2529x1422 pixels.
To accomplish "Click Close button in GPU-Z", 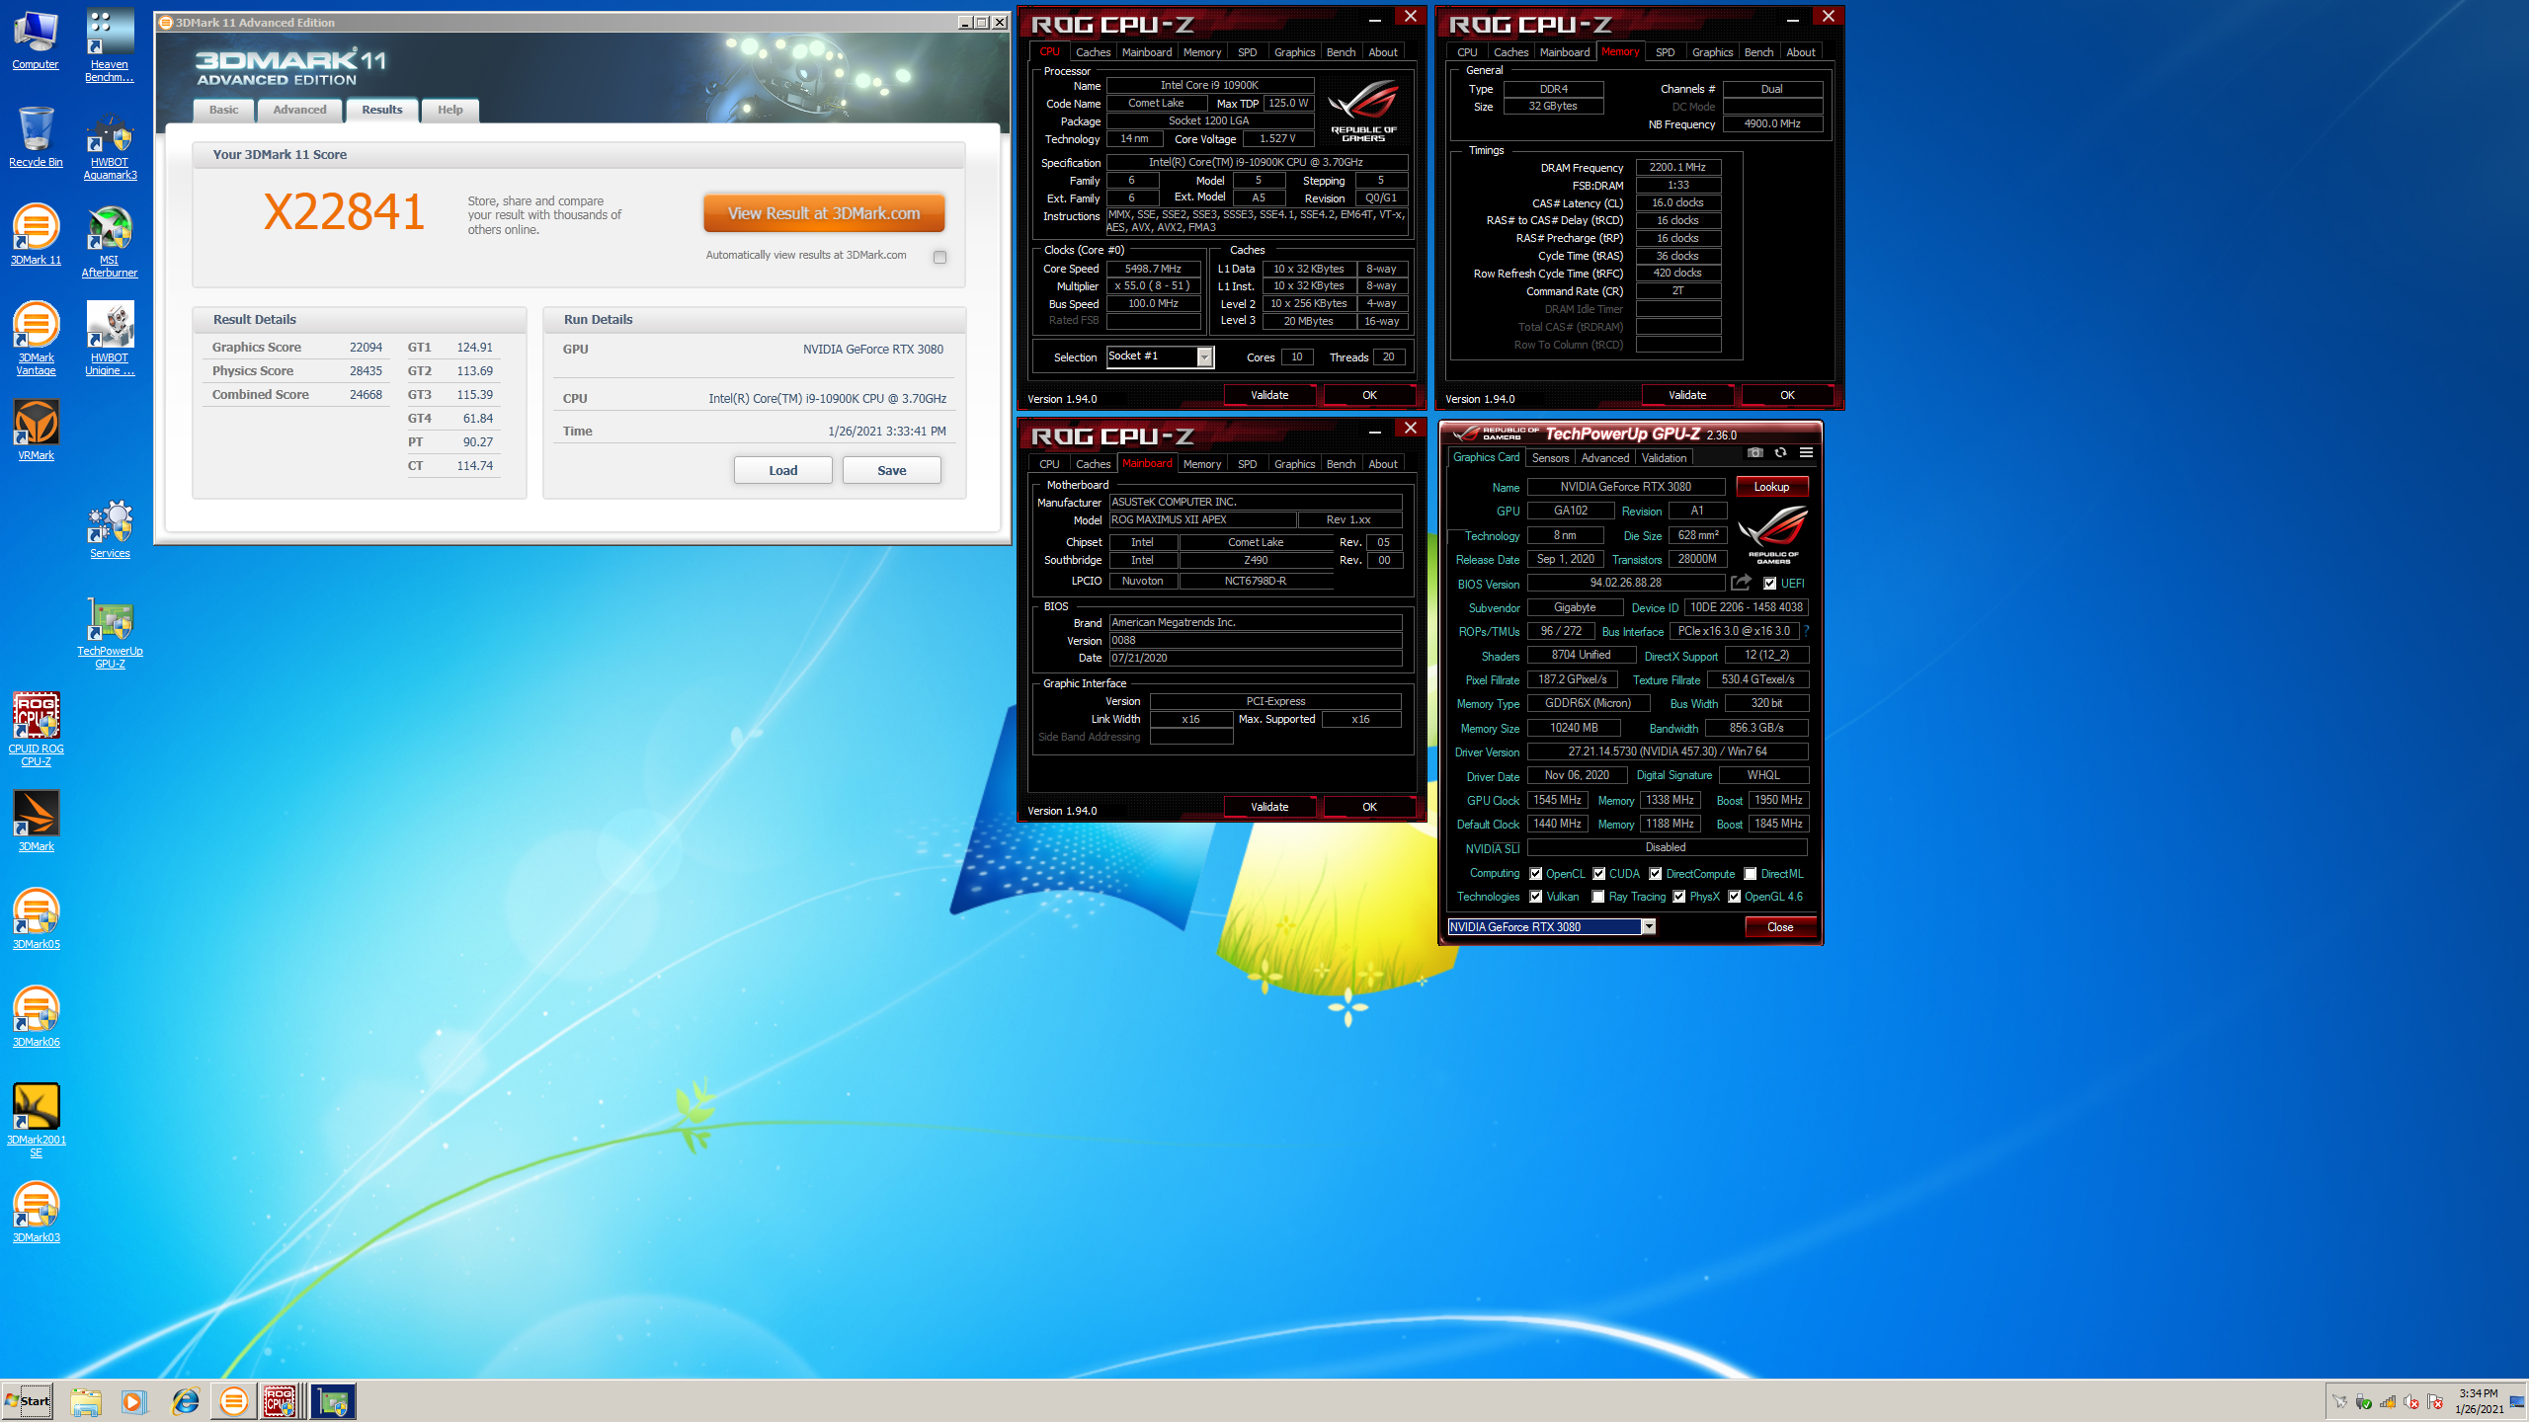I will pyautogui.click(x=1780, y=926).
